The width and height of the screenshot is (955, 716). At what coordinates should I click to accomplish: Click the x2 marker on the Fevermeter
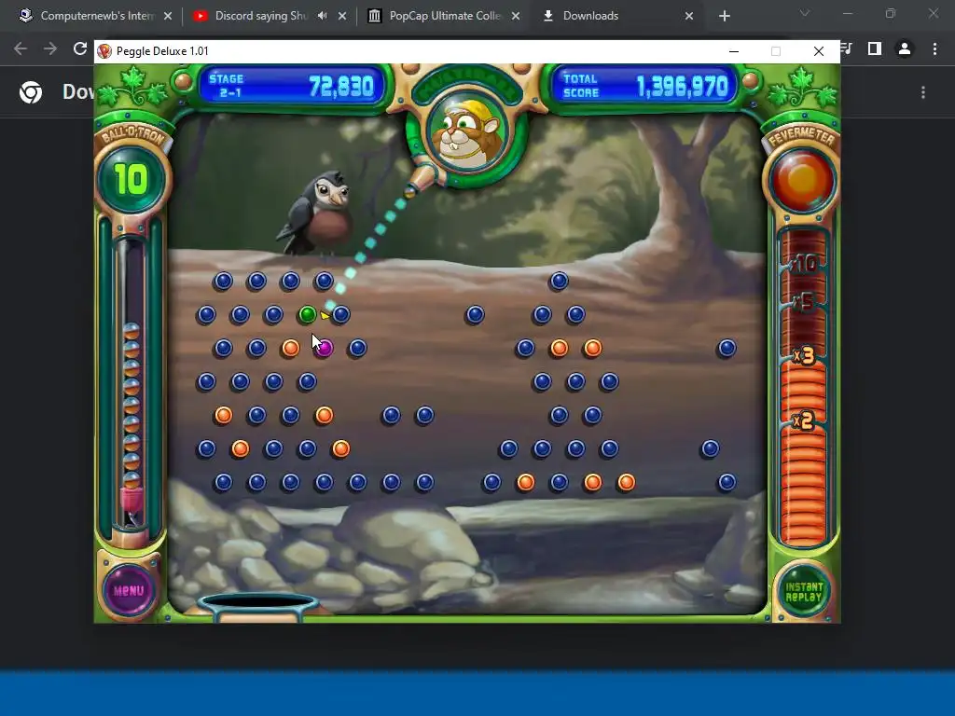click(804, 420)
